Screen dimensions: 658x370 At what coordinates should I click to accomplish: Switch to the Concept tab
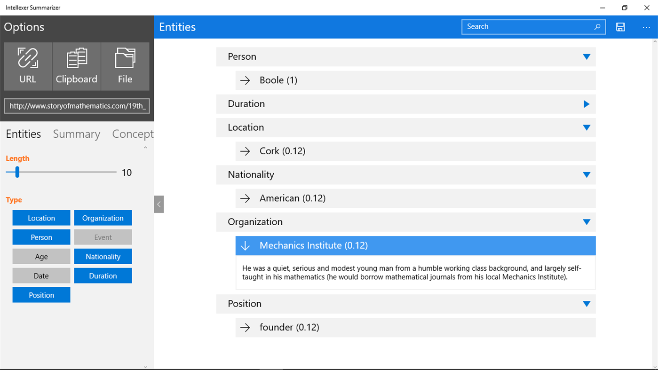[x=132, y=134]
